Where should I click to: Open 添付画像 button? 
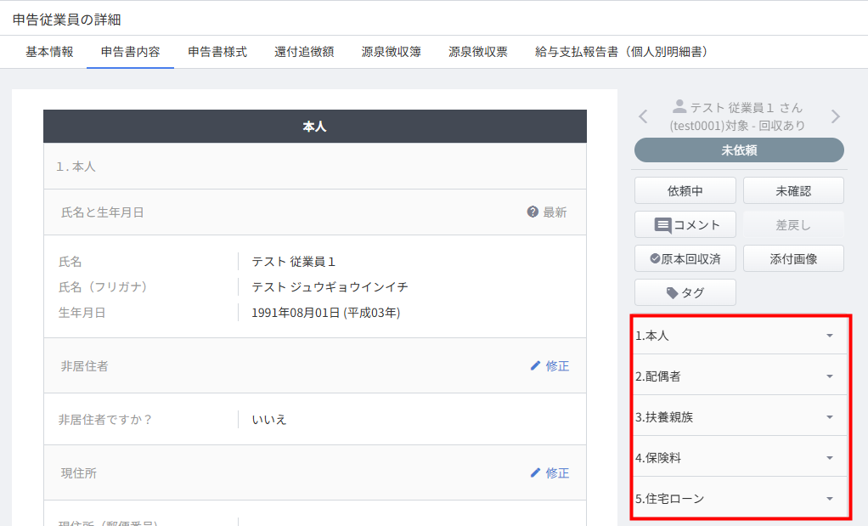pos(793,258)
